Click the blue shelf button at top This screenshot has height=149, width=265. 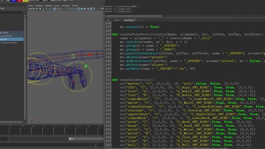tap(14, 1)
